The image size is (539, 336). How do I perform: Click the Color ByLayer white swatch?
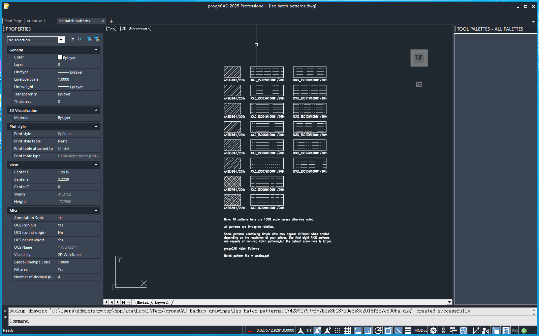click(x=60, y=57)
